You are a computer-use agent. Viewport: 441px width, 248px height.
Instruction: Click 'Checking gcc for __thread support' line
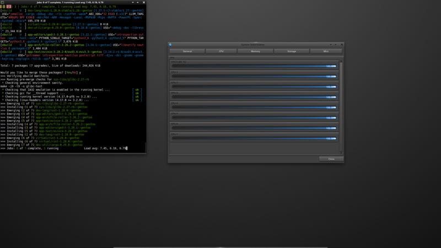tap(34, 93)
